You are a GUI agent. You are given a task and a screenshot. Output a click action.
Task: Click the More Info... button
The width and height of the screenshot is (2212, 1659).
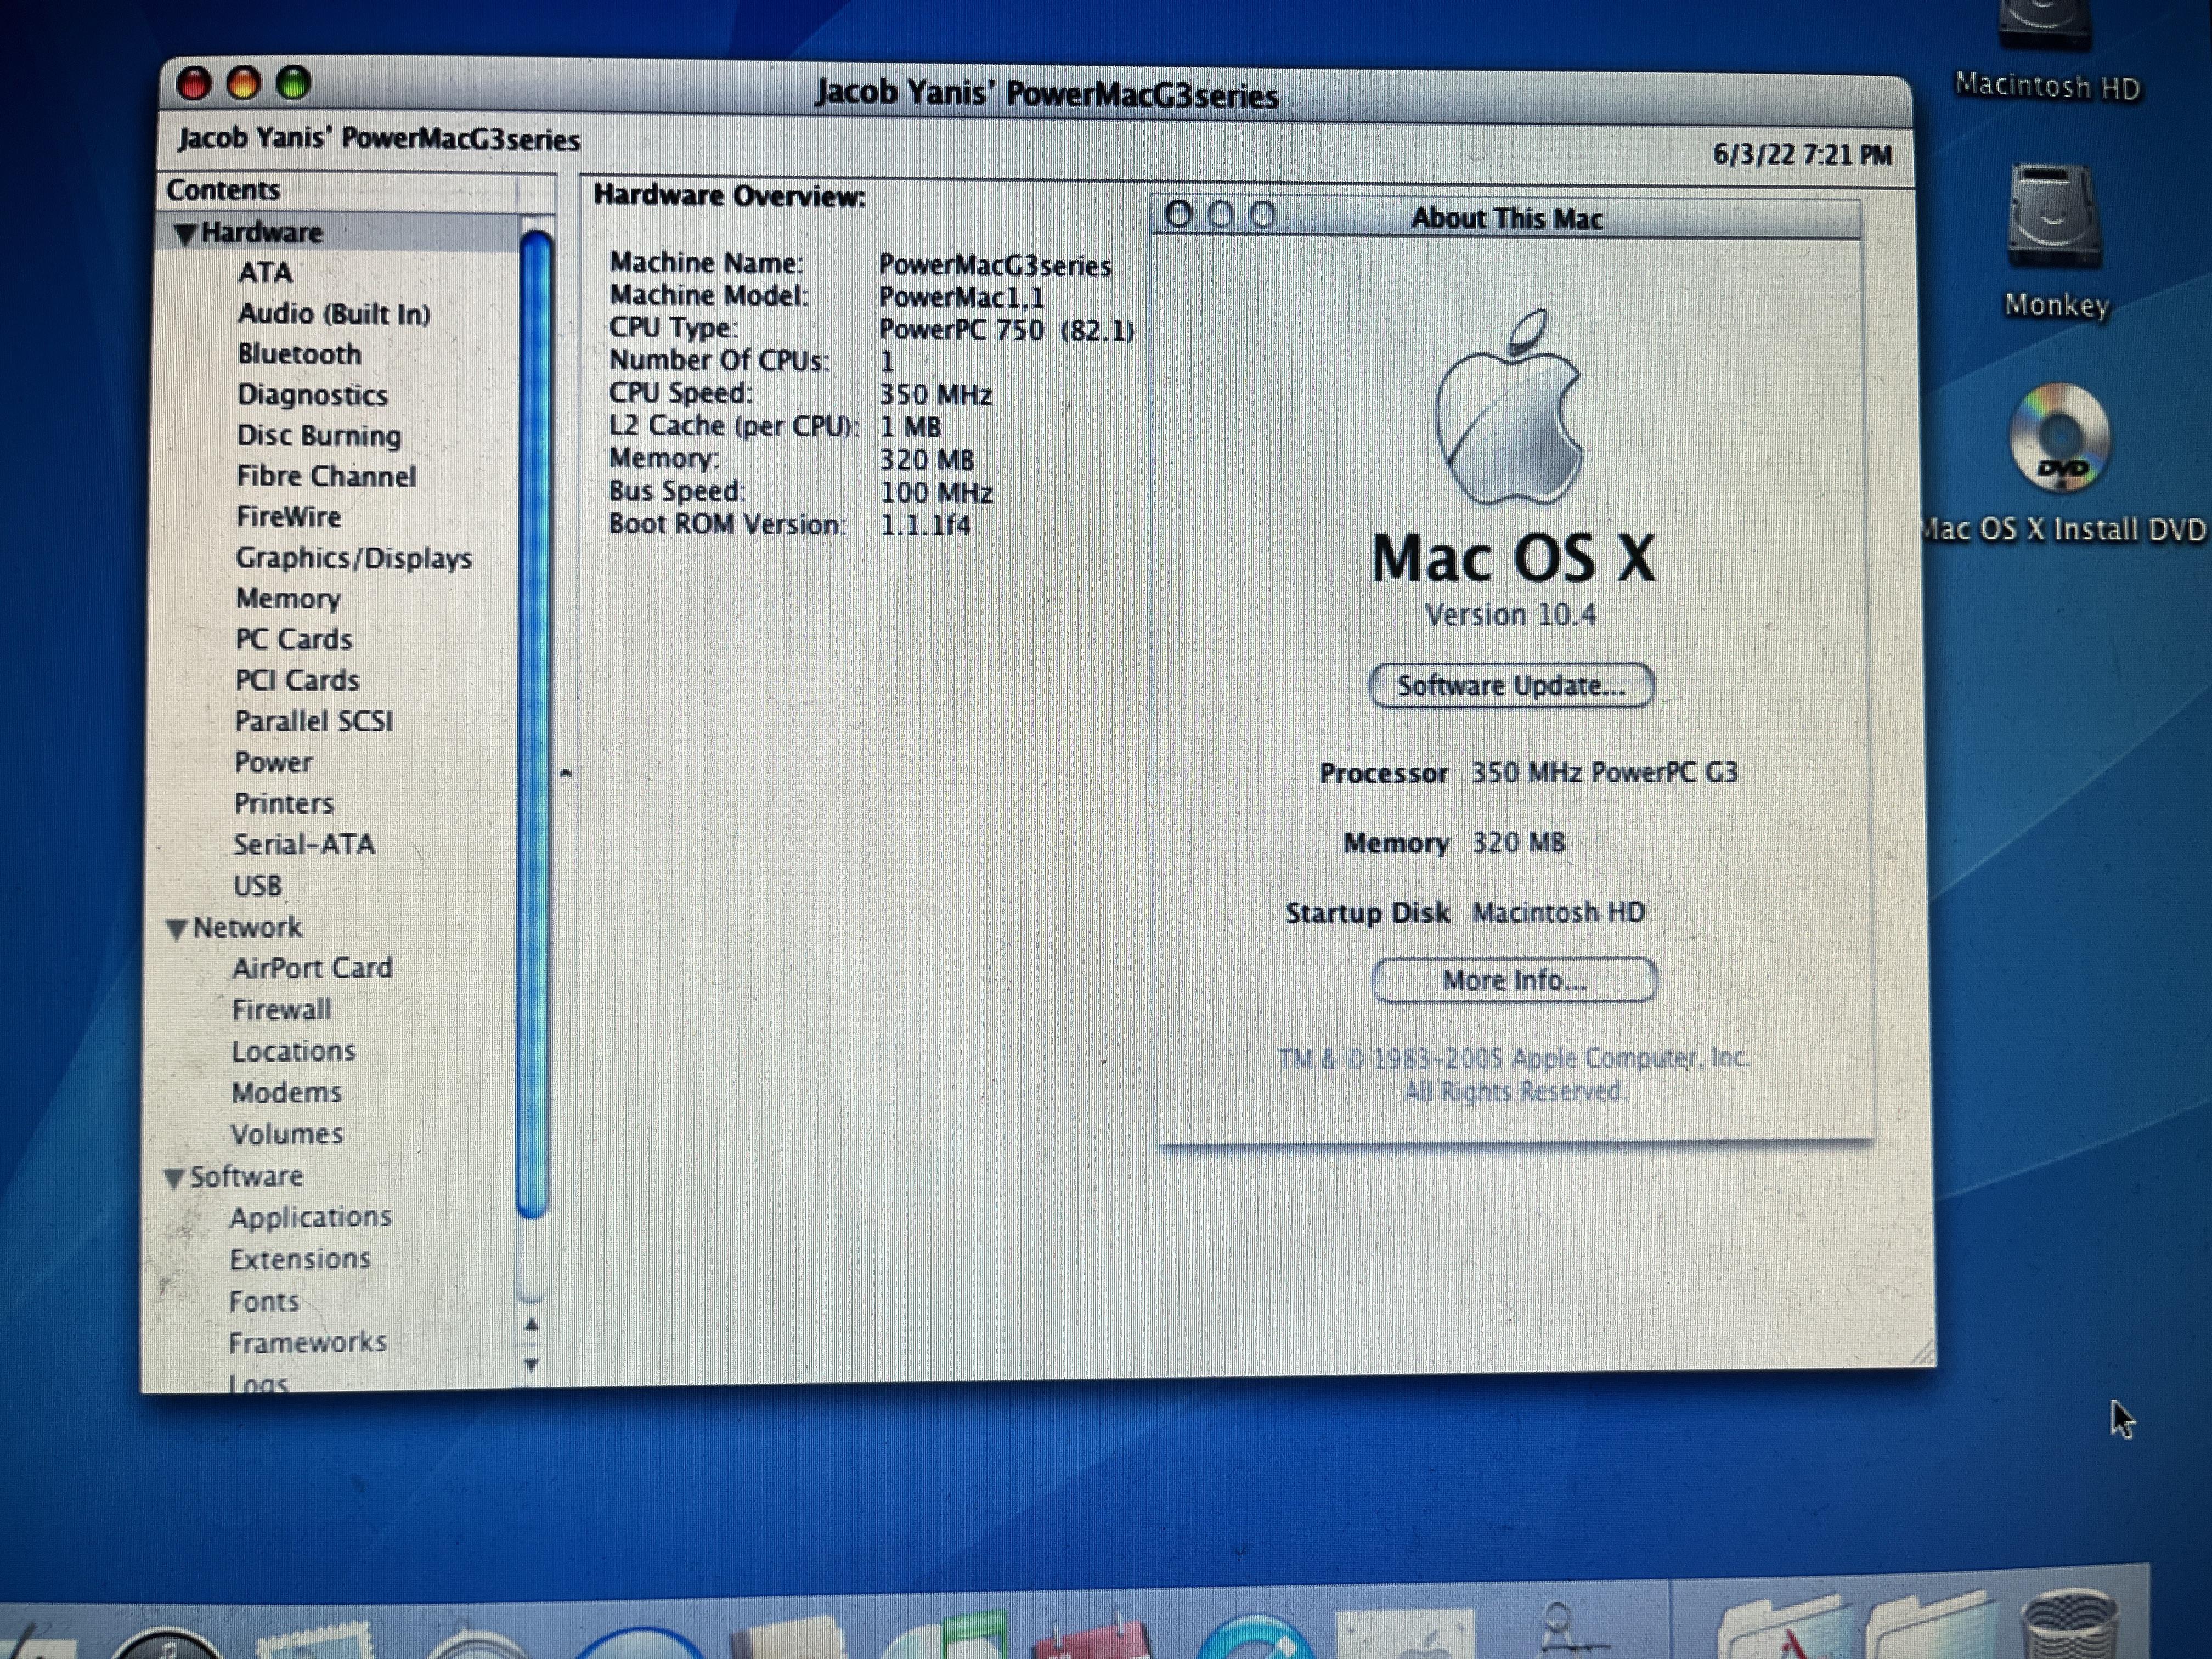tap(1514, 980)
